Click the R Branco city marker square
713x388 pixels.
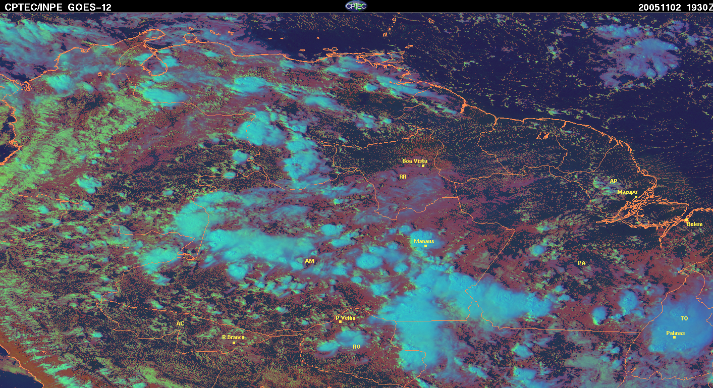[234, 343]
